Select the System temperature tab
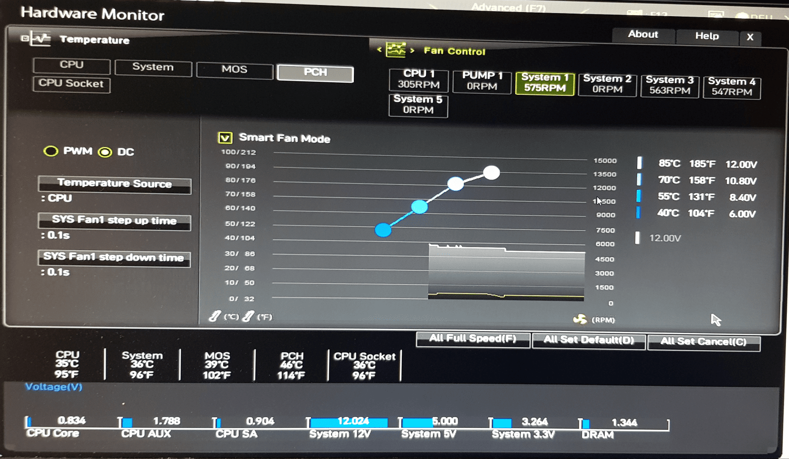This screenshot has height=459, width=789. coord(153,67)
